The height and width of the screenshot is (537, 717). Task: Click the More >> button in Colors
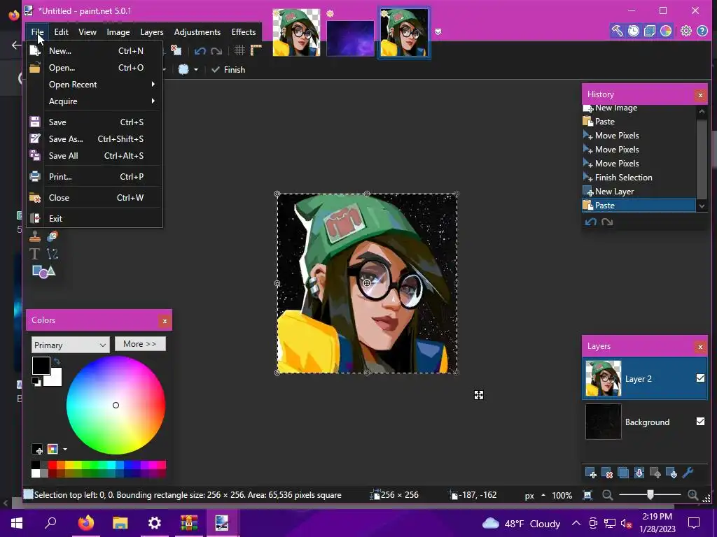tap(140, 344)
